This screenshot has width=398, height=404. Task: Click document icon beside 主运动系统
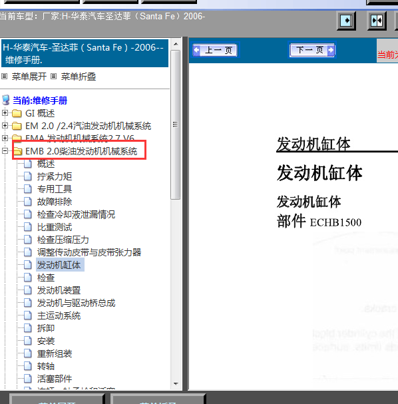(x=27, y=315)
